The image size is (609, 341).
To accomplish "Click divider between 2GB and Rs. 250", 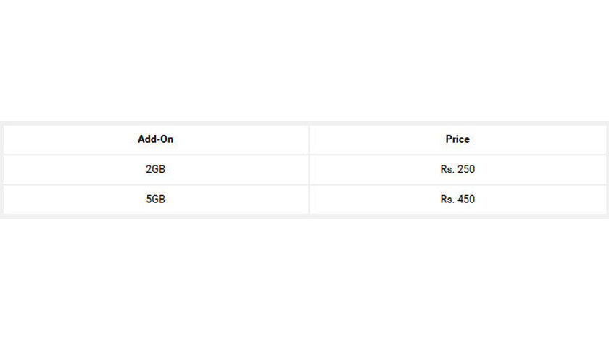I will [309, 169].
